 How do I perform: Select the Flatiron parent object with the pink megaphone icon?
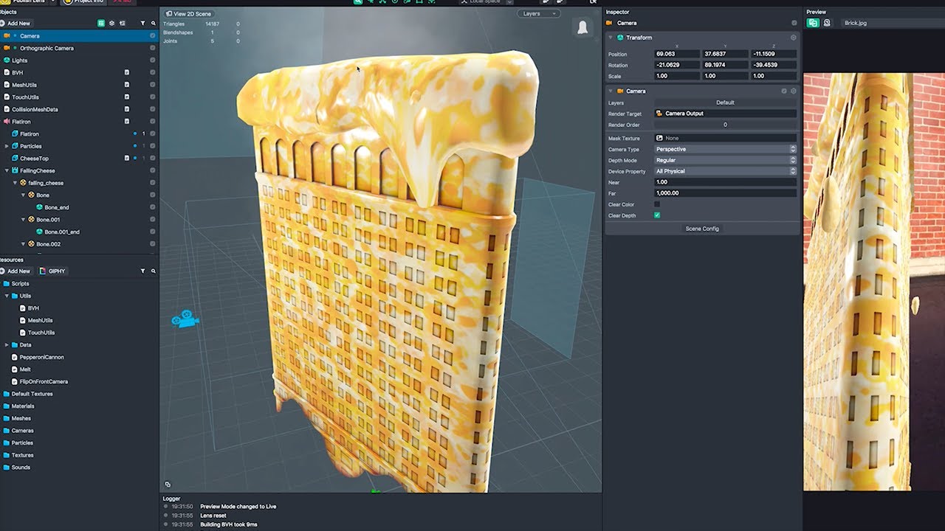[21, 122]
